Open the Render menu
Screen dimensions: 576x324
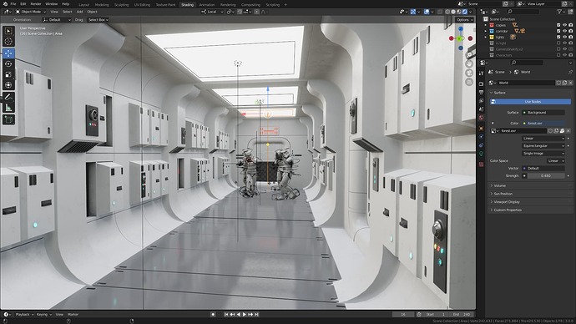pyautogui.click(x=36, y=3)
